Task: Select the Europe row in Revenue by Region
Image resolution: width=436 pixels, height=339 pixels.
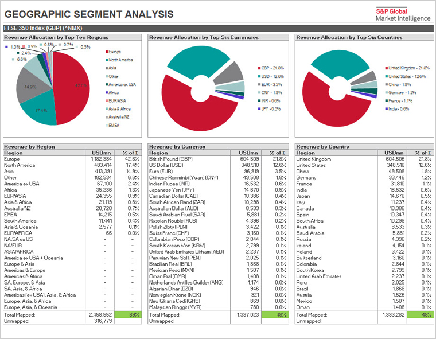Action: click(73, 159)
